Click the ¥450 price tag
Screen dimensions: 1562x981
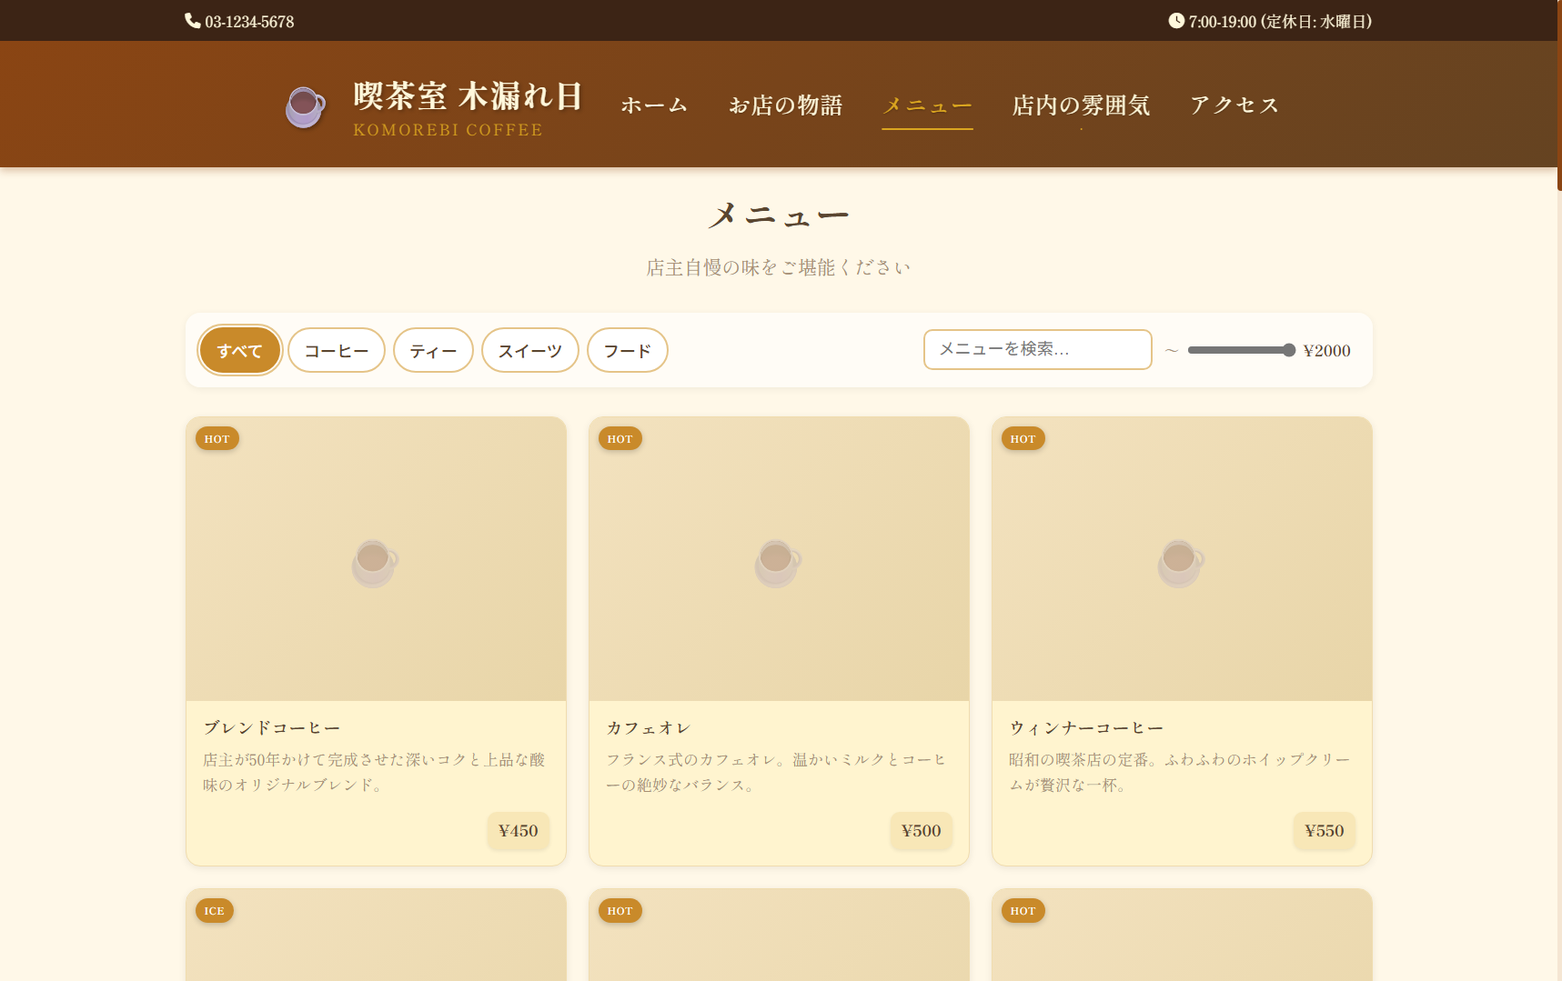(x=519, y=831)
